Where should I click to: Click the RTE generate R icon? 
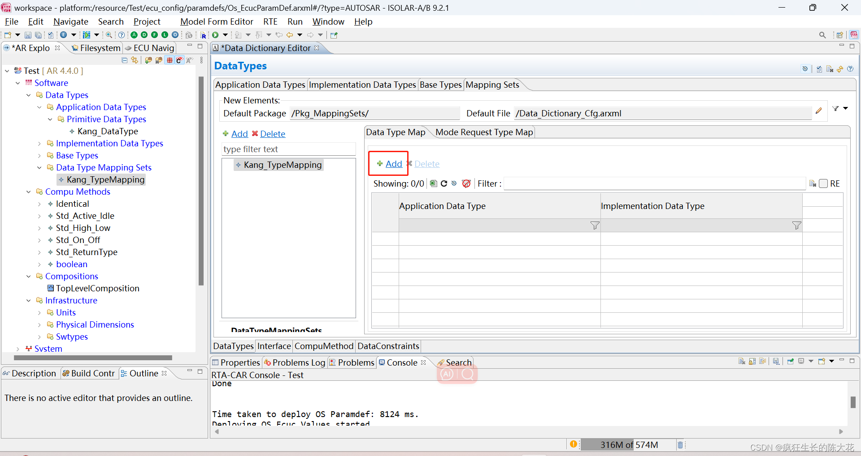pos(203,35)
